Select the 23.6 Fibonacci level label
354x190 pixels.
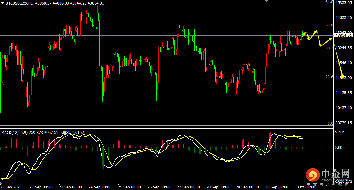329,77
